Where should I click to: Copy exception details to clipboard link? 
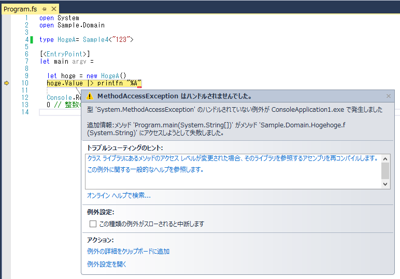[x=128, y=251]
